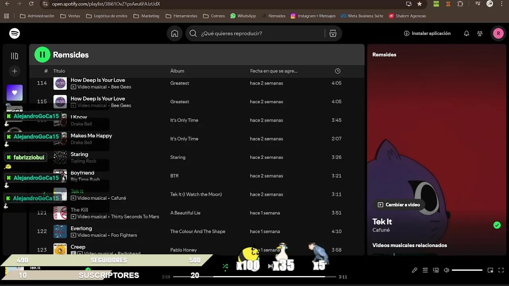Viewport: 509px width, 286px height.
Task: Sort by the Título column header
Action: [59, 71]
